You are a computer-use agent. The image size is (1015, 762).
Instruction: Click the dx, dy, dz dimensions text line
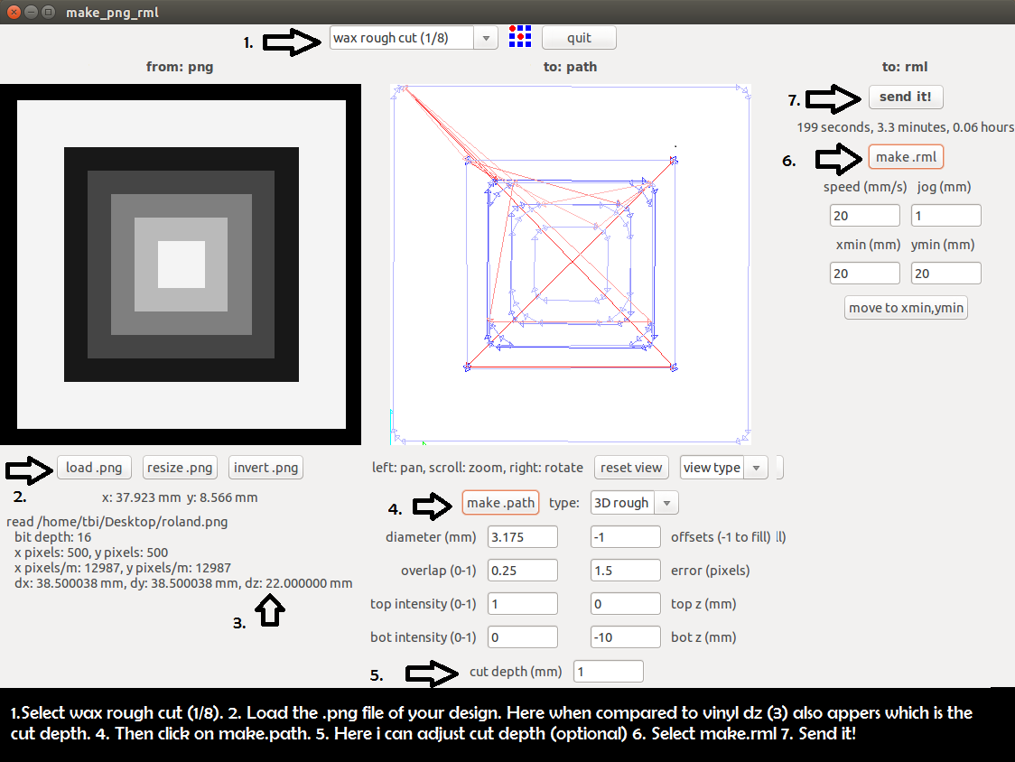183,583
